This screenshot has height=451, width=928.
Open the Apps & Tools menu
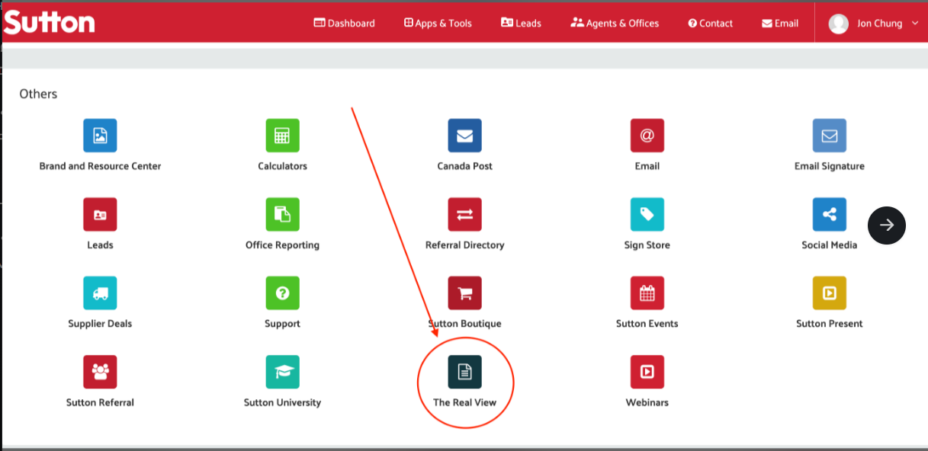[x=438, y=24]
